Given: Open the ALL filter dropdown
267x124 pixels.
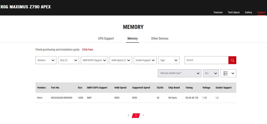Looking at the screenshot, I should click(211, 73).
